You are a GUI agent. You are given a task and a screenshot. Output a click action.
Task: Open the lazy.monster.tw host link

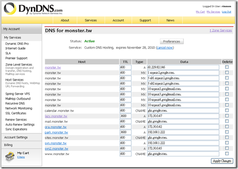pyautogui.click(x=56, y=116)
